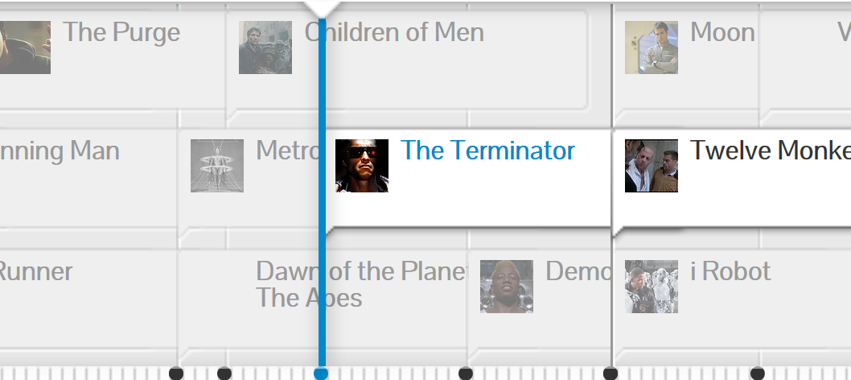This screenshot has height=380, width=851.
Task: Open The Terminator title link
Action: click(487, 151)
